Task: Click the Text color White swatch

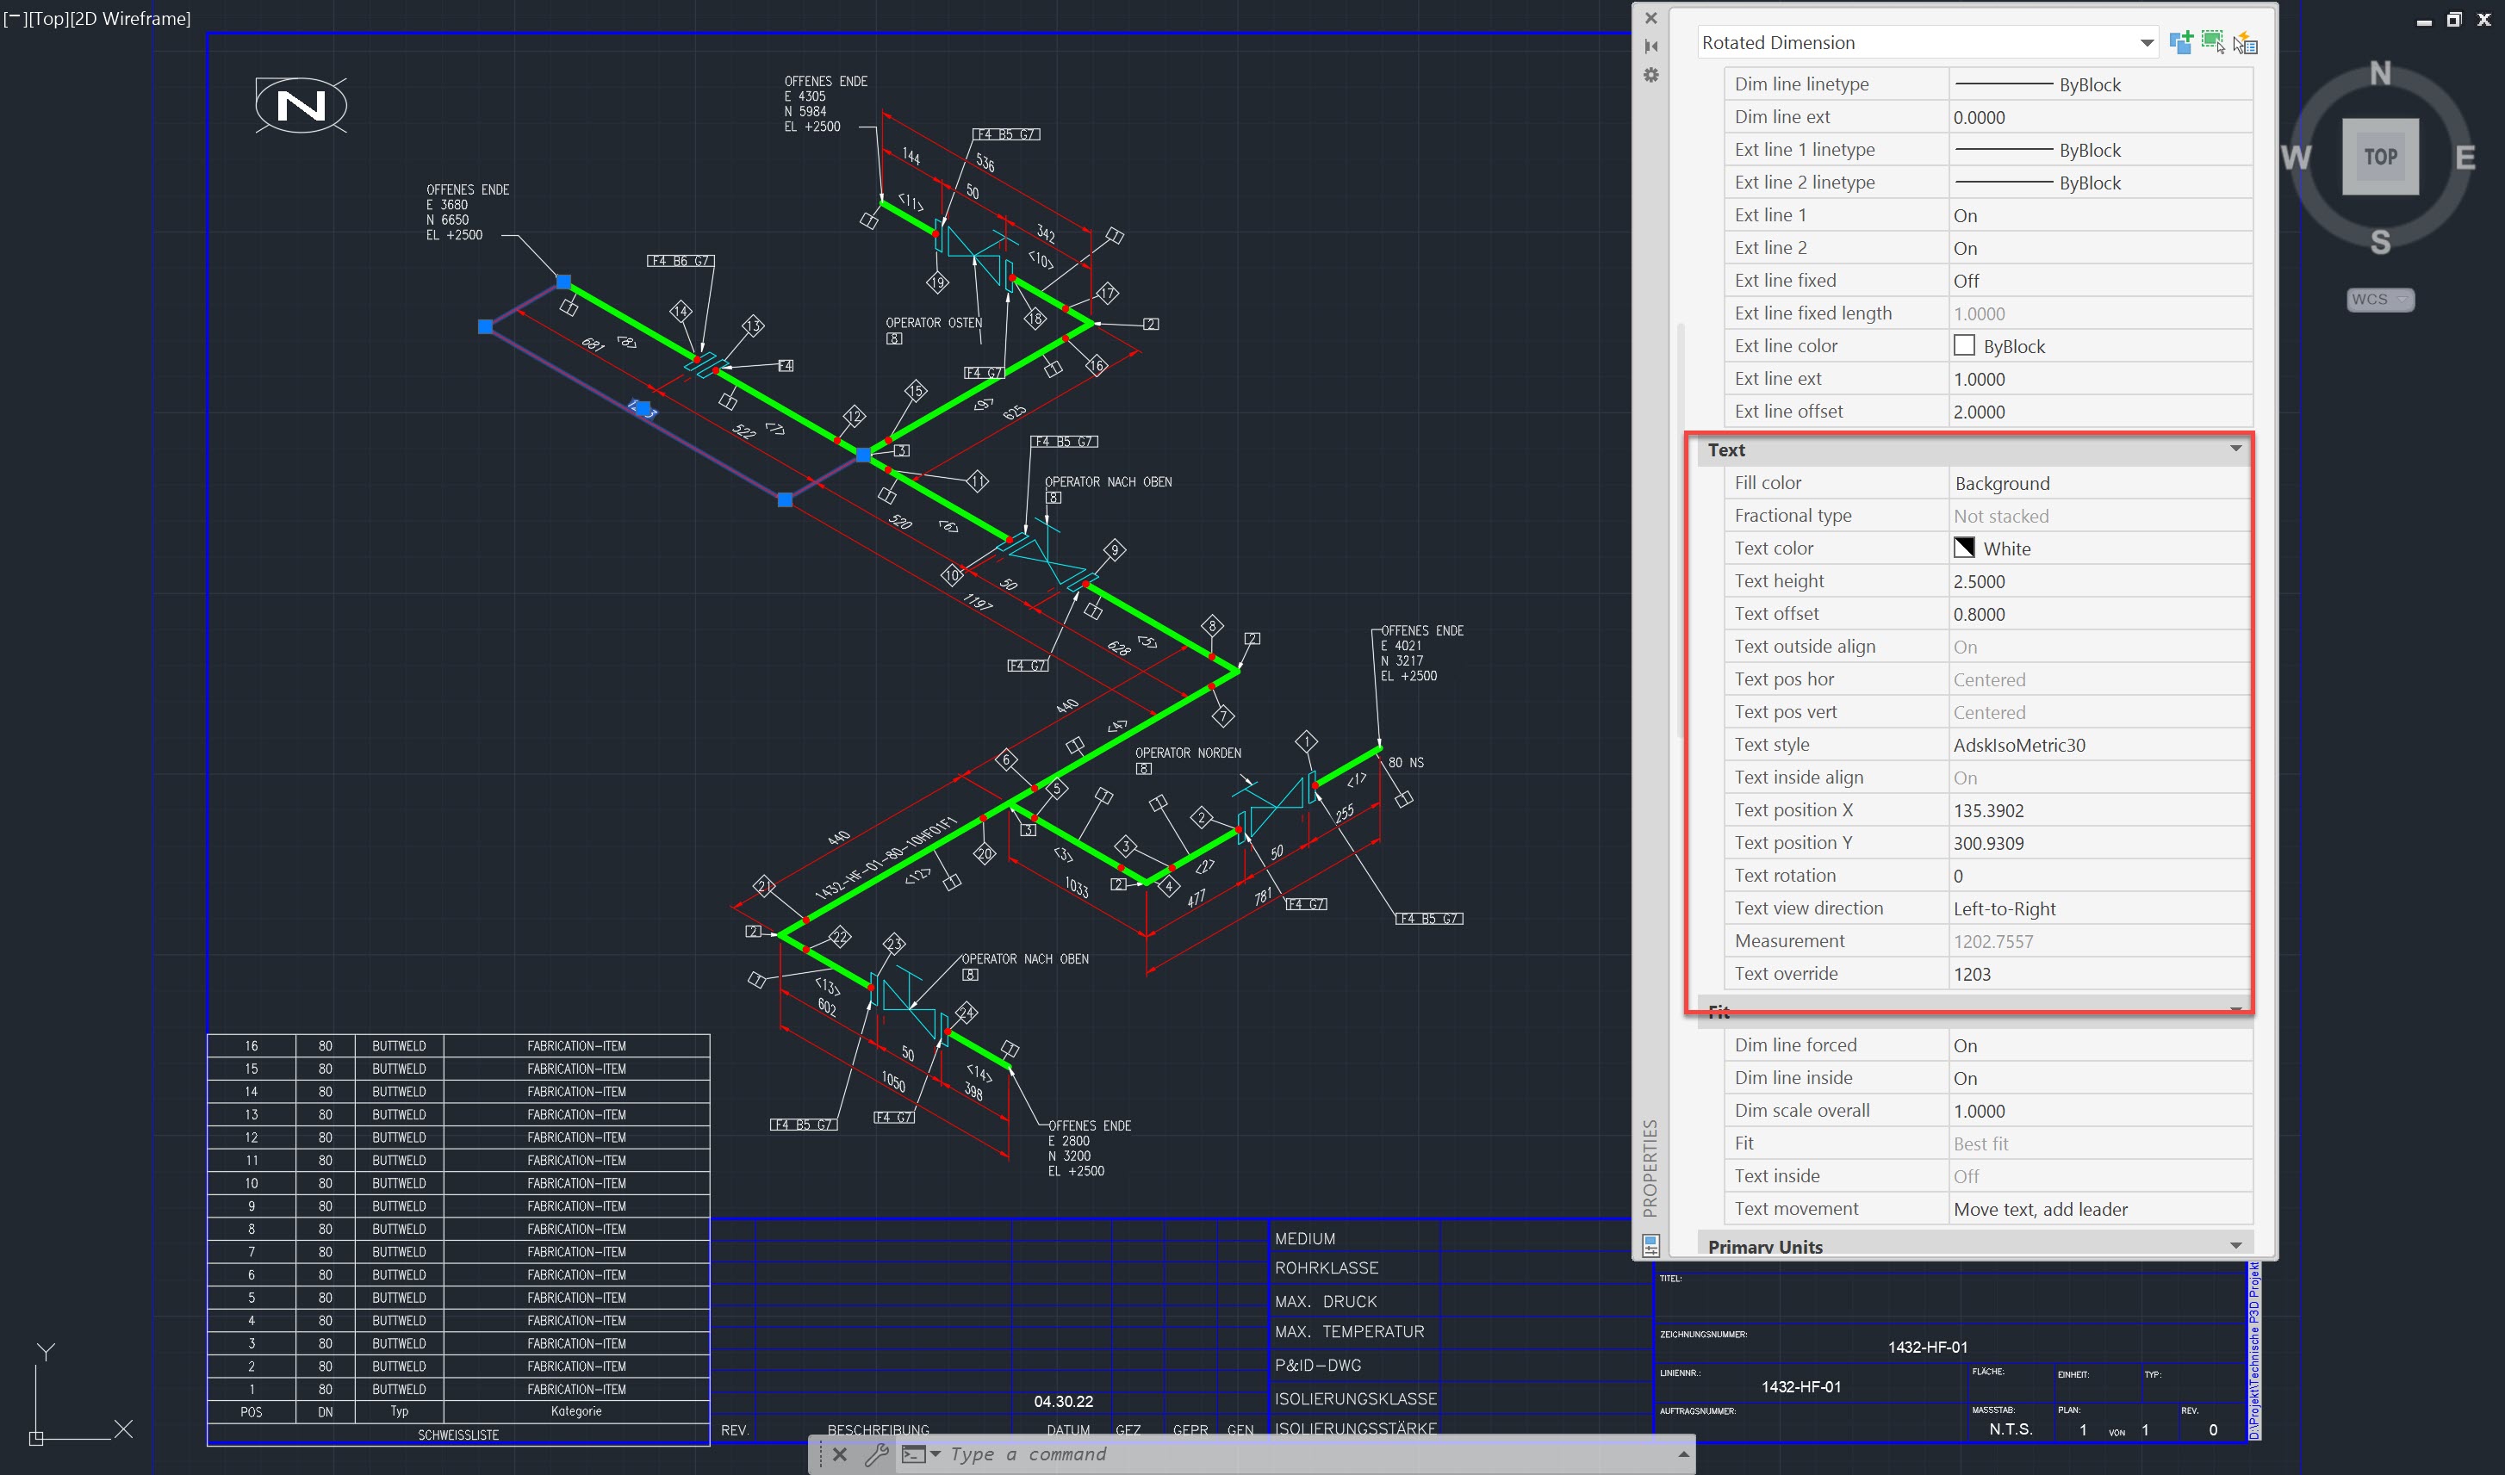Action: [1964, 548]
